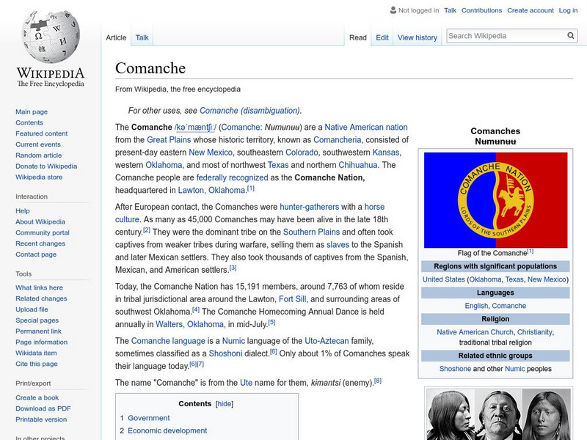Click the Not logged in user icon
This screenshot has height=440, width=587.
point(393,10)
